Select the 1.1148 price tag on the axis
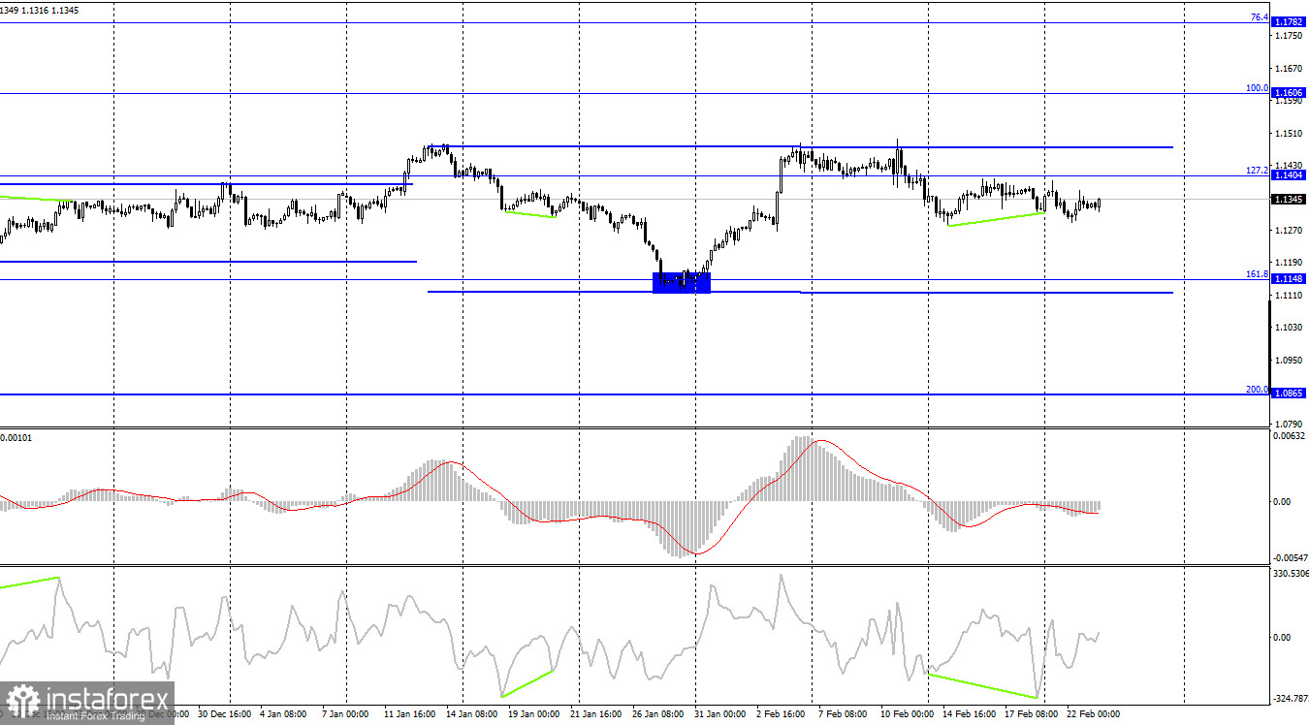1309x725 pixels. coord(1289,279)
